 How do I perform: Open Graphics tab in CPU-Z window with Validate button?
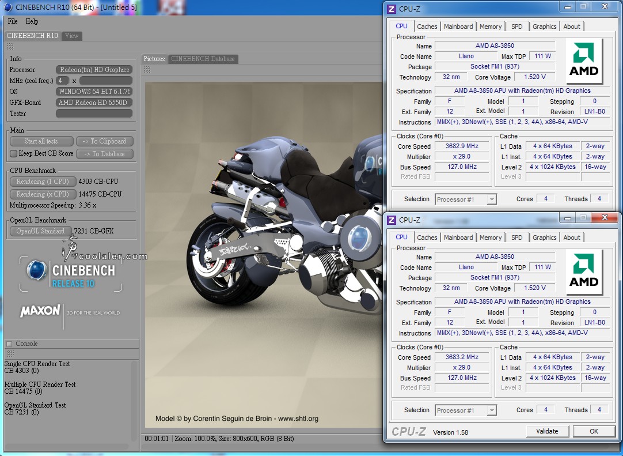pos(544,238)
